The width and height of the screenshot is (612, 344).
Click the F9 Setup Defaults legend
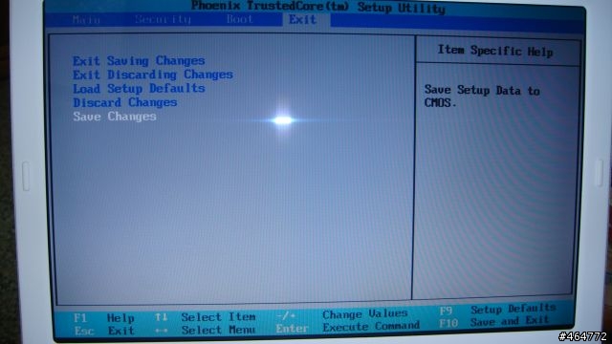coord(497,310)
